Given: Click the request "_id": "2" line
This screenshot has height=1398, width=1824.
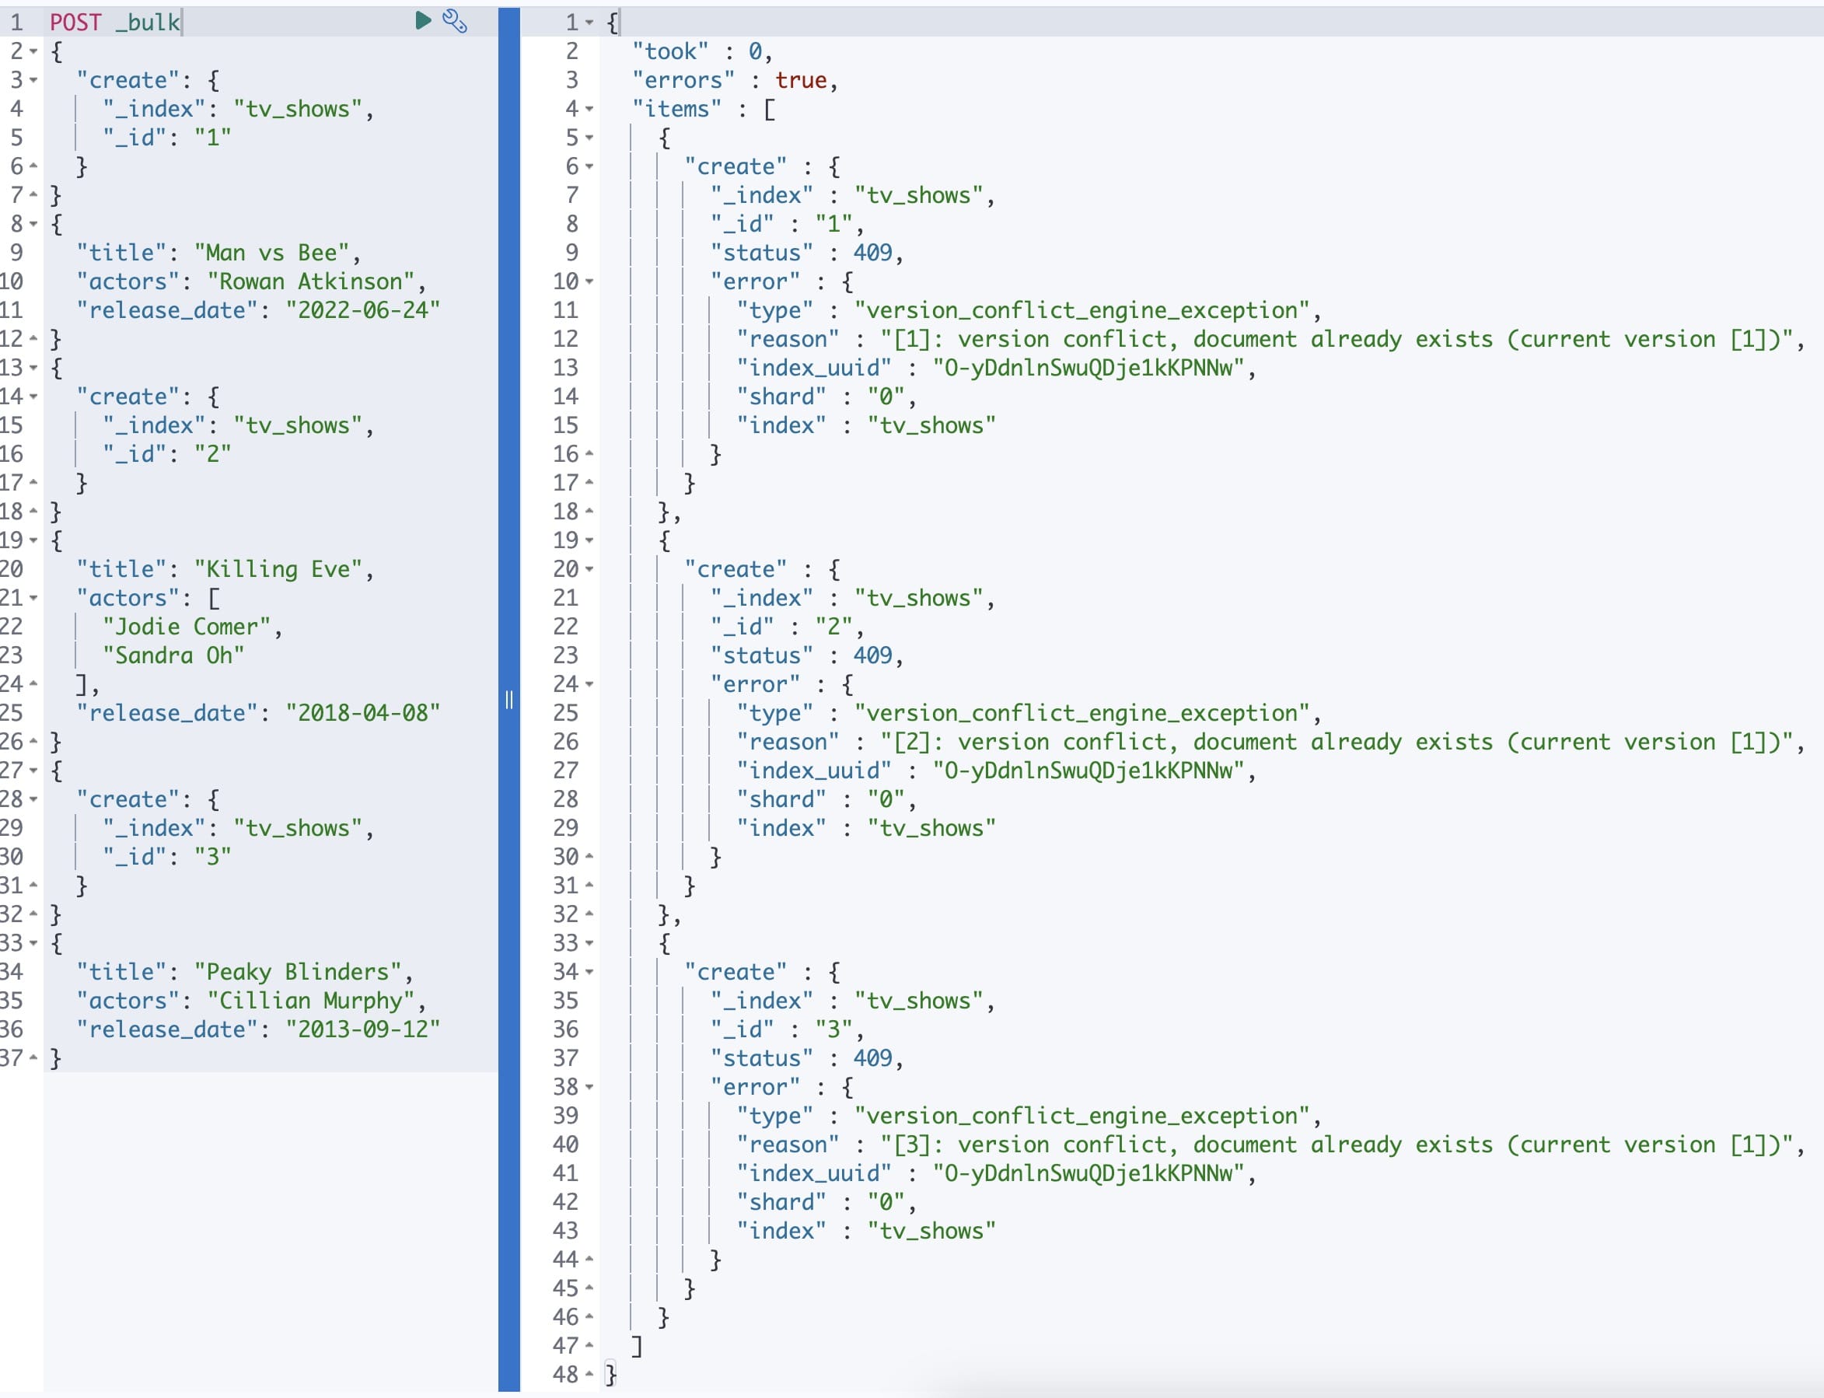Looking at the screenshot, I should click(x=166, y=454).
